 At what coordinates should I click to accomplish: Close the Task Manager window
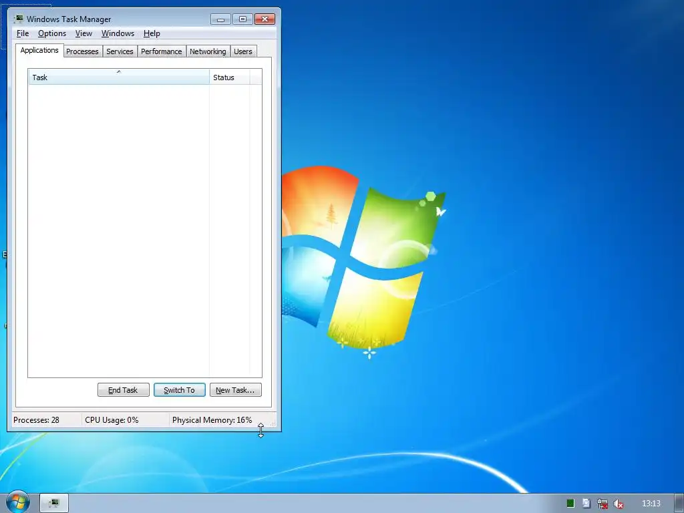coord(265,19)
